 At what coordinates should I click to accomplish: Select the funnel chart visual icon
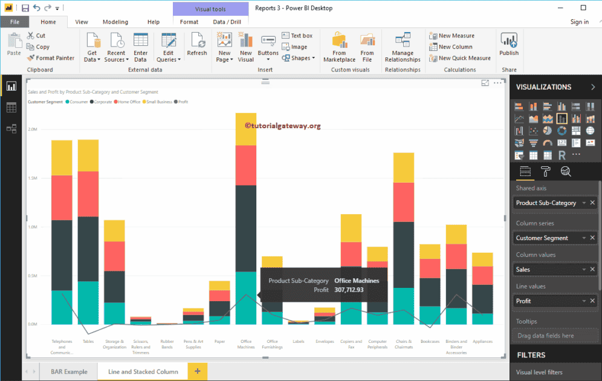coord(533,143)
